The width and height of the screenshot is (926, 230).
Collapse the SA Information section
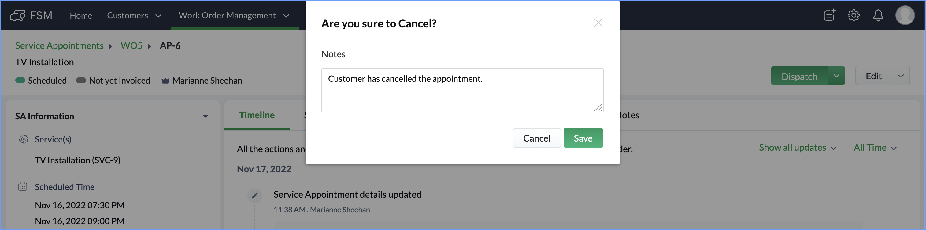click(205, 116)
